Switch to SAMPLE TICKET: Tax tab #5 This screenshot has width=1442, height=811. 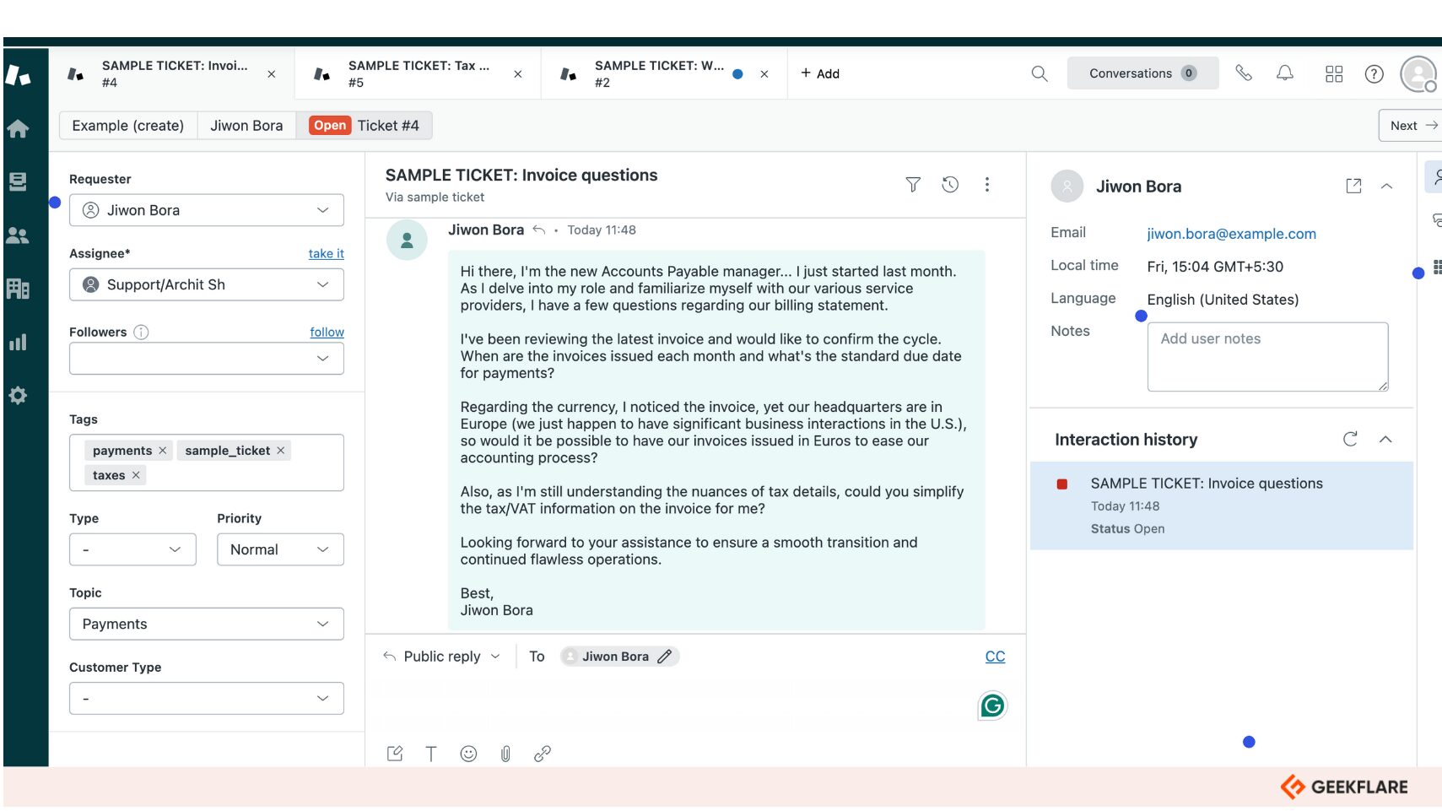pyautogui.click(x=418, y=74)
